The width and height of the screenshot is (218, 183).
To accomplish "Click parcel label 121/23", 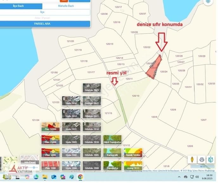I will click(x=56, y=102).
